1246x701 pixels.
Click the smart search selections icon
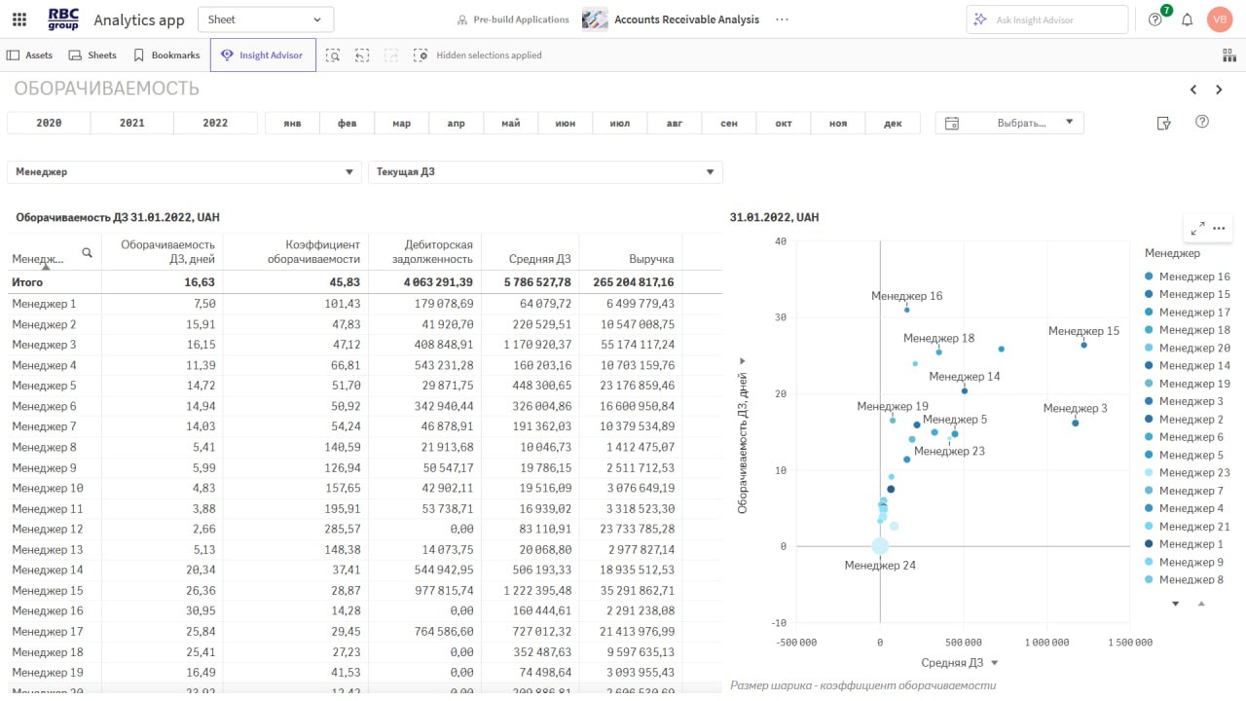[333, 55]
